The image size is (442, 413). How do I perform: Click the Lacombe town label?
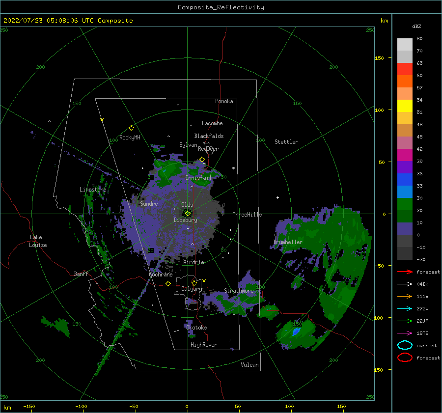[212, 123]
